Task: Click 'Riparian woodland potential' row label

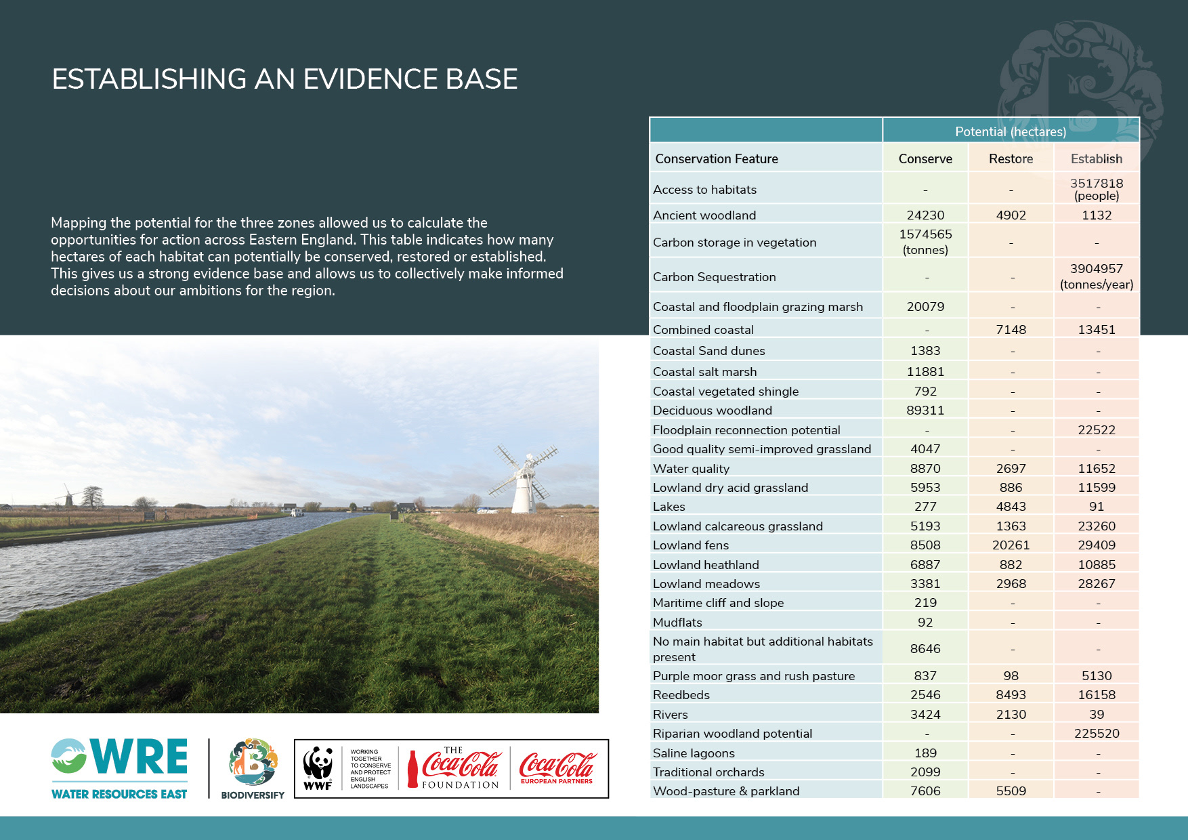Action: [732, 734]
